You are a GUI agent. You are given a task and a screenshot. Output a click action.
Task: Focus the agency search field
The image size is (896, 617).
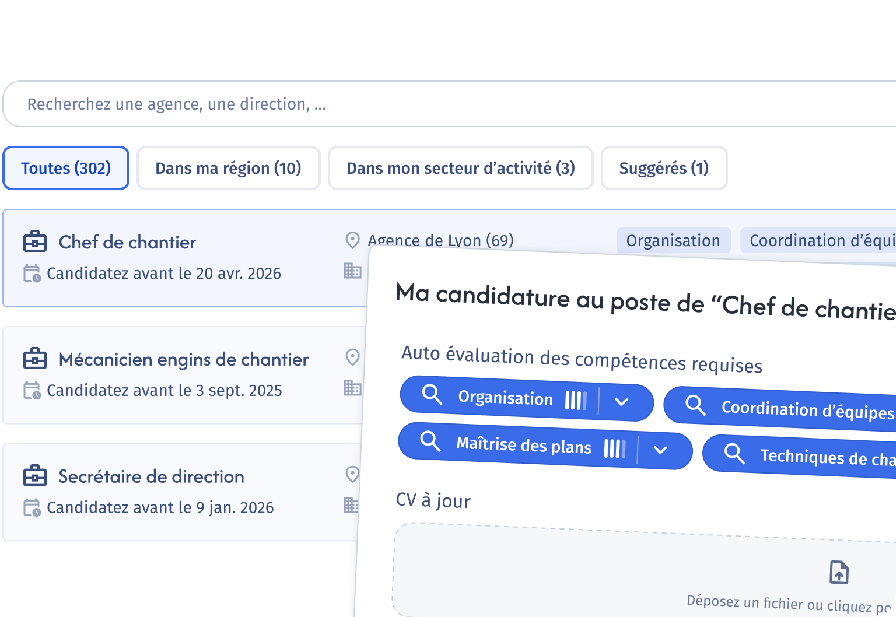(449, 104)
